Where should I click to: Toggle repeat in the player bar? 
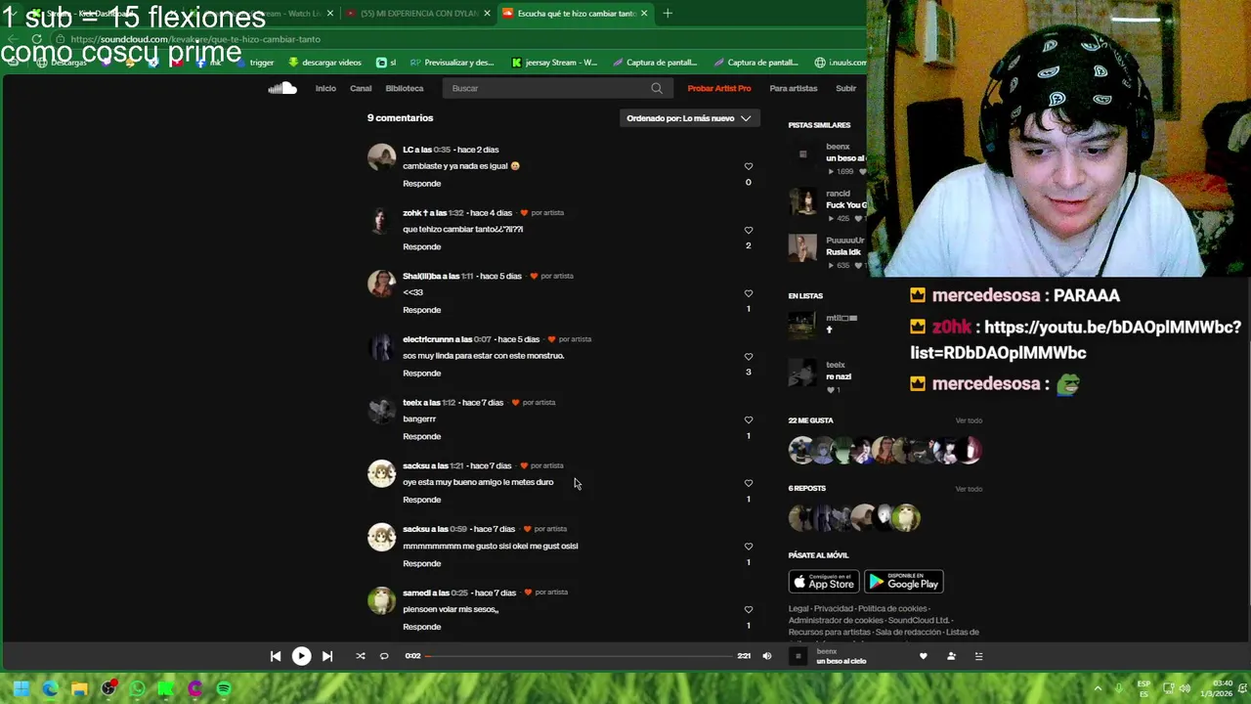pyautogui.click(x=384, y=656)
